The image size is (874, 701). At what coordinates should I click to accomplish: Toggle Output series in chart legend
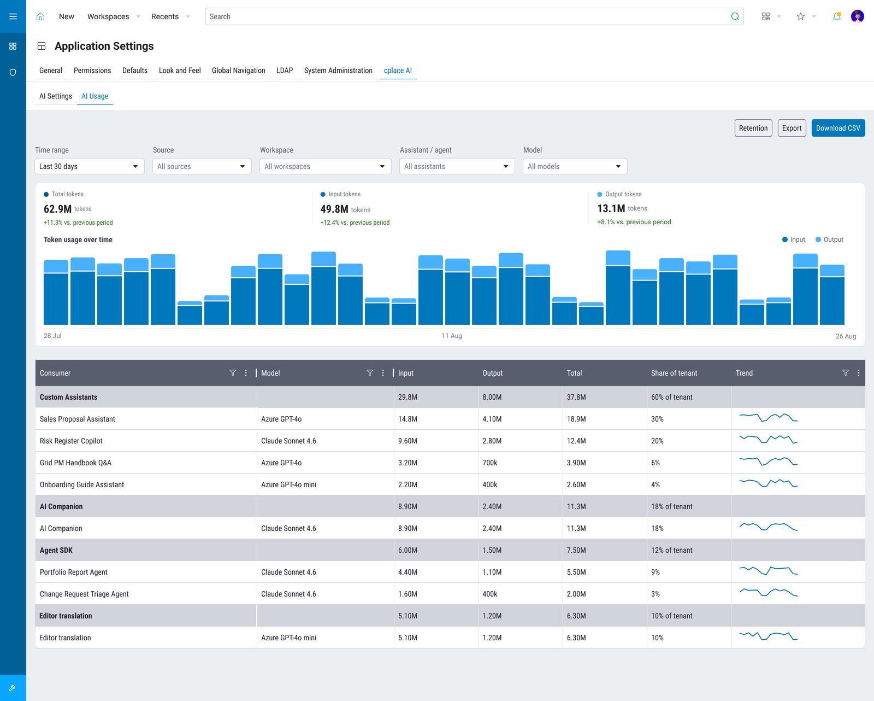(x=829, y=239)
